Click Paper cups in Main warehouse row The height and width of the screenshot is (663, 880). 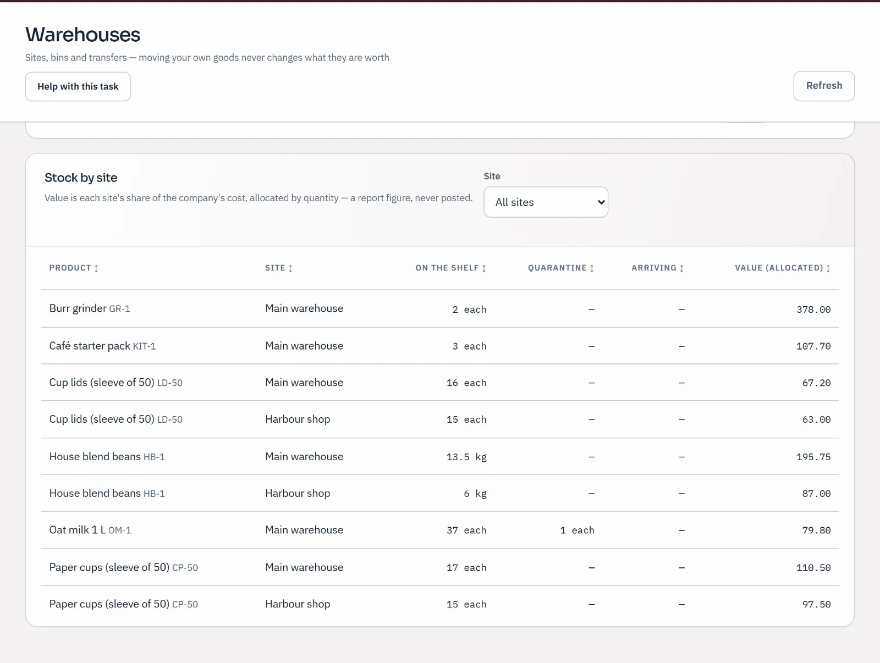(x=123, y=567)
